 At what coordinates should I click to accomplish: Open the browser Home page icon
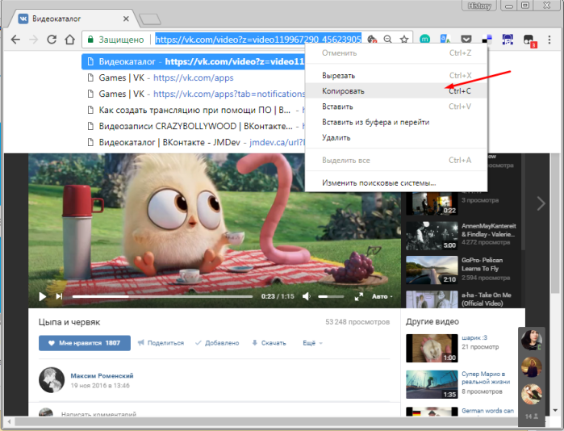coord(69,40)
